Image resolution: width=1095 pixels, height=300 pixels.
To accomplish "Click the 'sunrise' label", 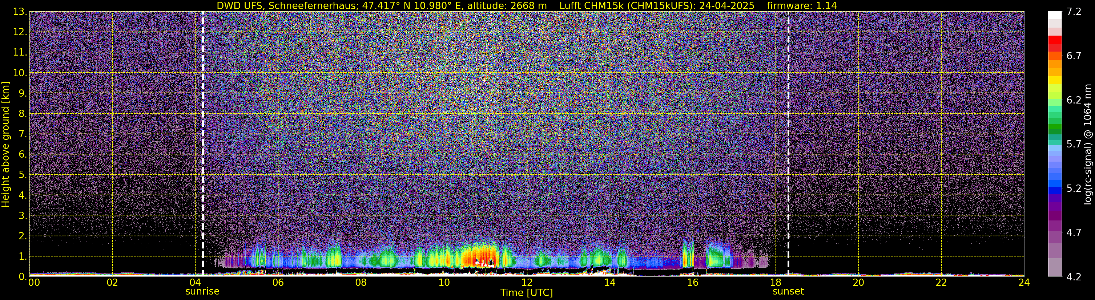I will (x=202, y=292).
